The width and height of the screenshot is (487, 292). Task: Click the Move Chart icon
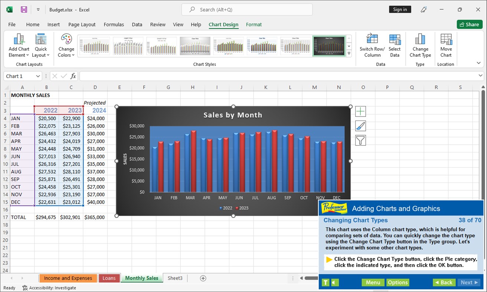pyautogui.click(x=445, y=45)
